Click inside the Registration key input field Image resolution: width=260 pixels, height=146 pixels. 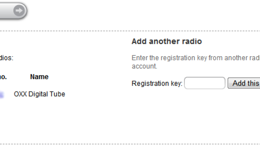pyautogui.click(x=205, y=83)
